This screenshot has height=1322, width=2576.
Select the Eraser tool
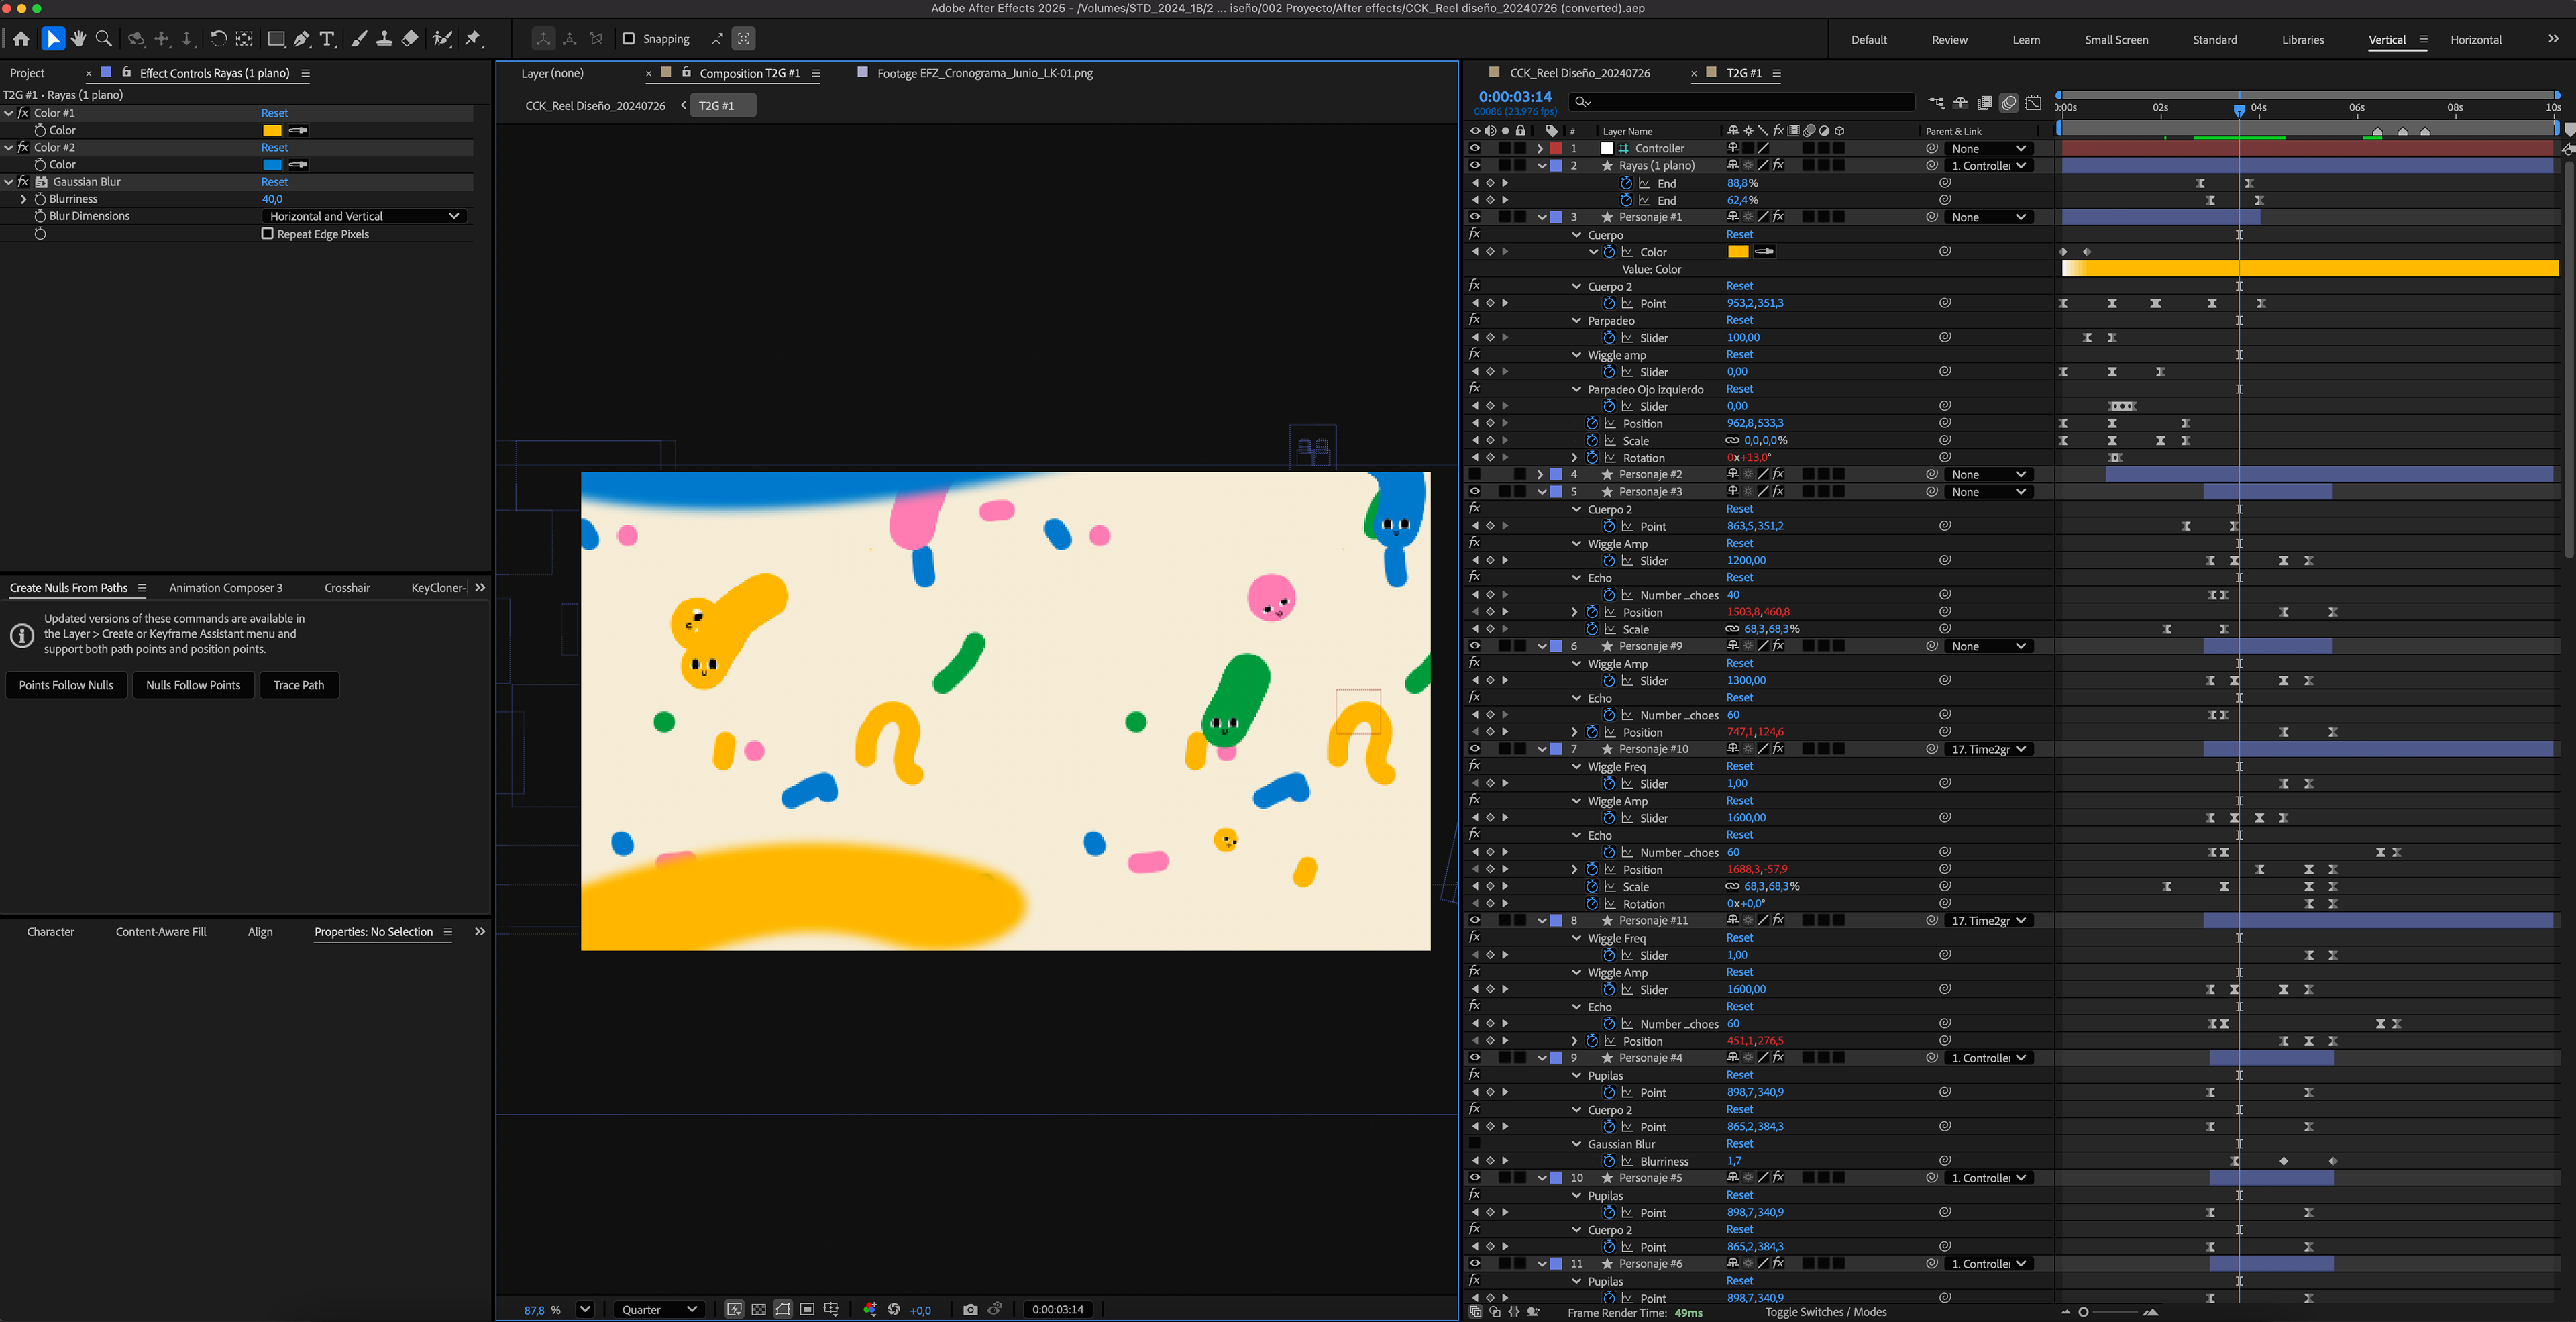[410, 39]
